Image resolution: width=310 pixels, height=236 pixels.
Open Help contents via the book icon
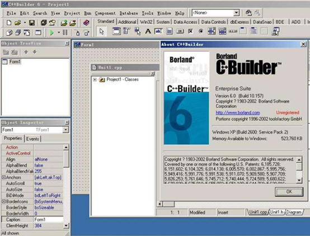click(x=86, y=23)
